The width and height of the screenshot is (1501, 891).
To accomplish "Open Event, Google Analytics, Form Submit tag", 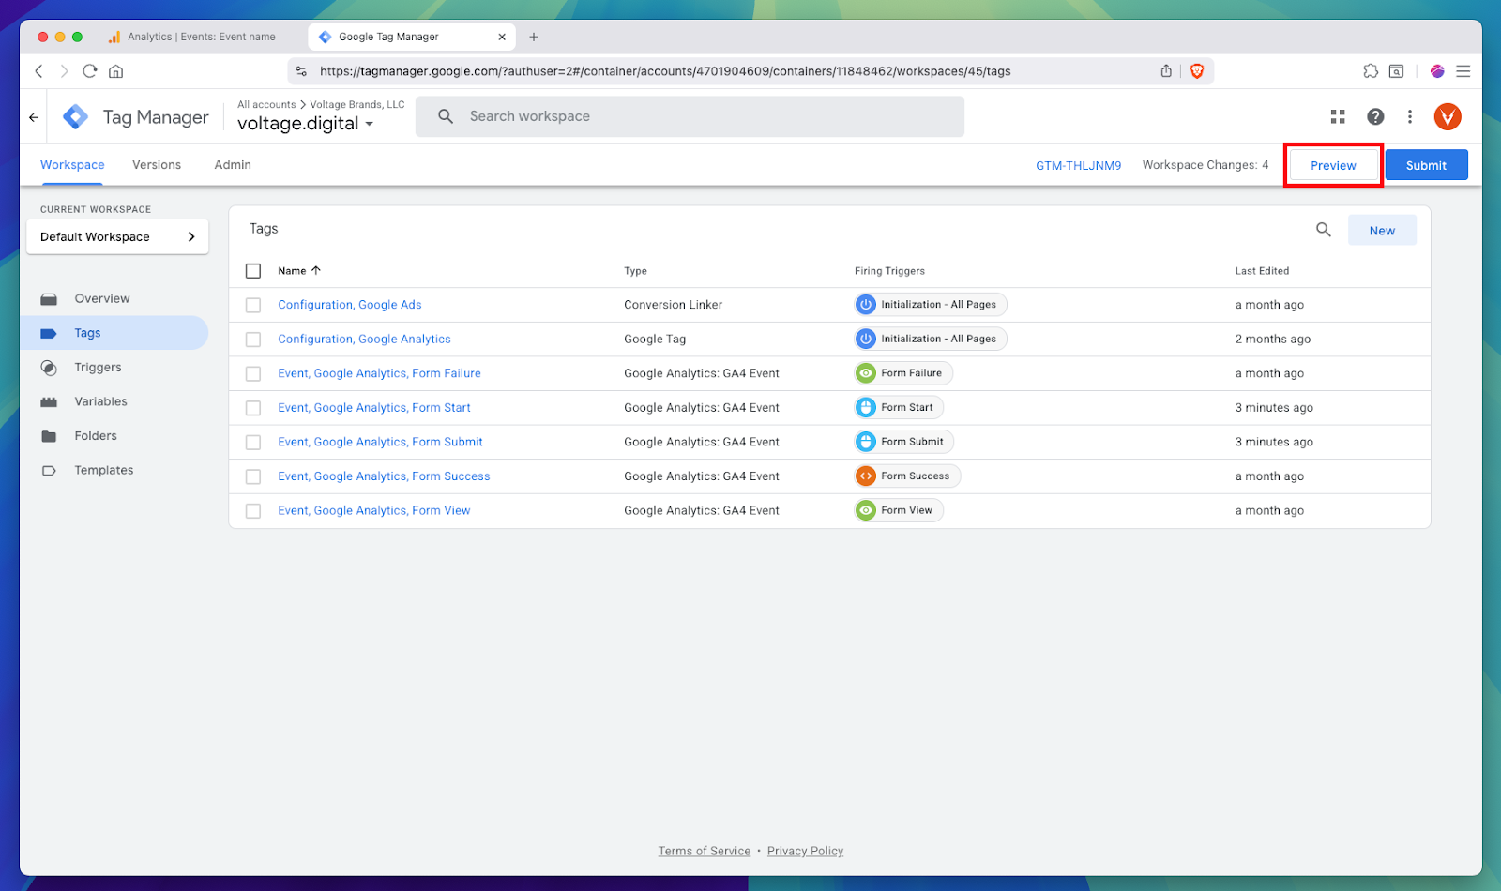I will pos(380,442).
